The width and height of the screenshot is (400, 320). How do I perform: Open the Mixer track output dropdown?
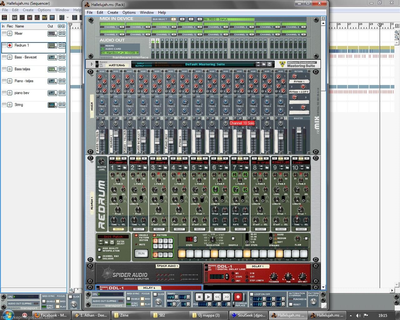52,34
